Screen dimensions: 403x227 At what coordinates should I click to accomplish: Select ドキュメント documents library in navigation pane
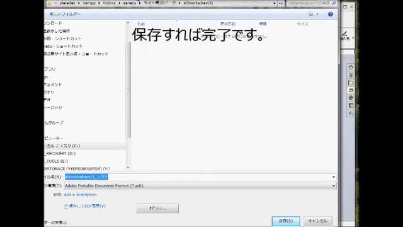click(53, 84)
